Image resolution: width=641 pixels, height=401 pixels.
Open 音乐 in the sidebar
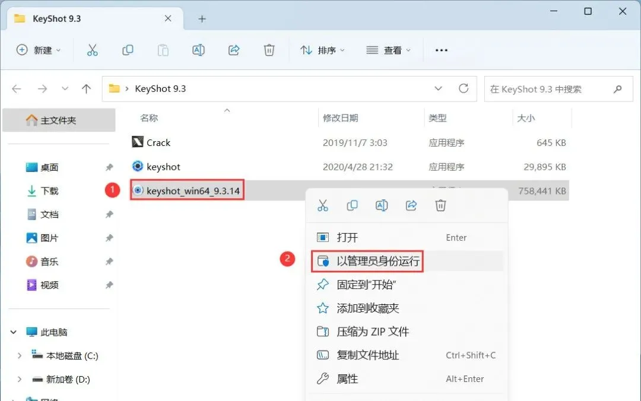coord(49,261)
